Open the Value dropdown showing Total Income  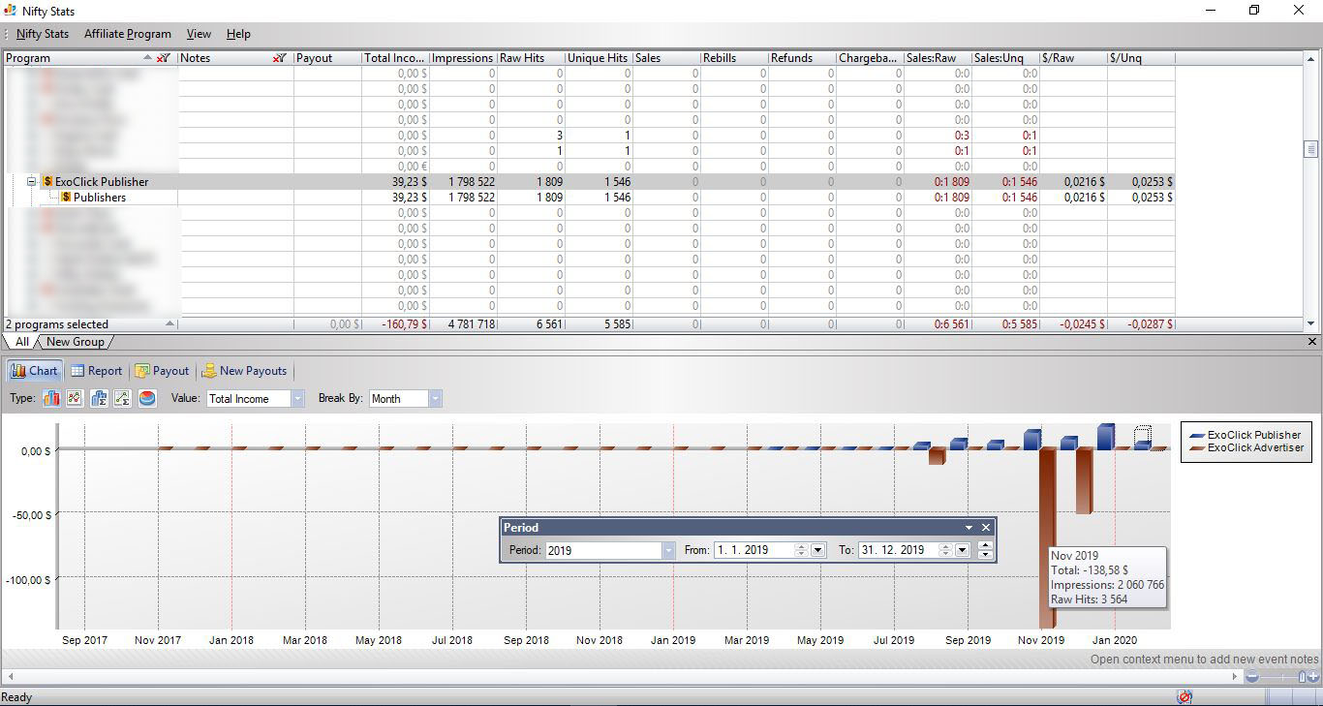[296, 398]
